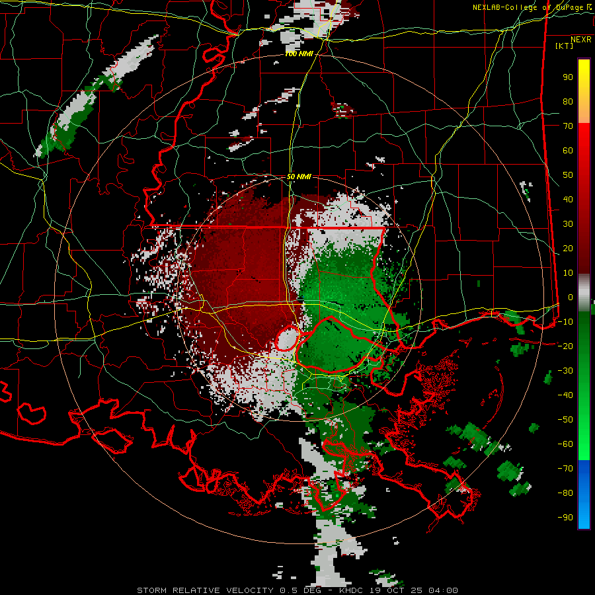The height and width of the screenshot is (595, 595).
Task: Click the 100 NMI range ring label
Action: [x=299, y=54]
